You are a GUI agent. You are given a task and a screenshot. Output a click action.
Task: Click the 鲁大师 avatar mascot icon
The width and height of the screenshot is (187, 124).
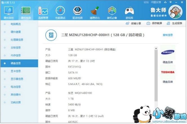(x=175, y=12)
